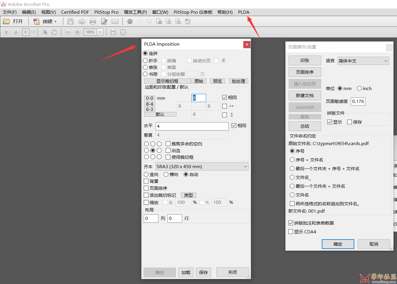Open the settings gear icon
The image size is (397, 284).
(130, 21)
